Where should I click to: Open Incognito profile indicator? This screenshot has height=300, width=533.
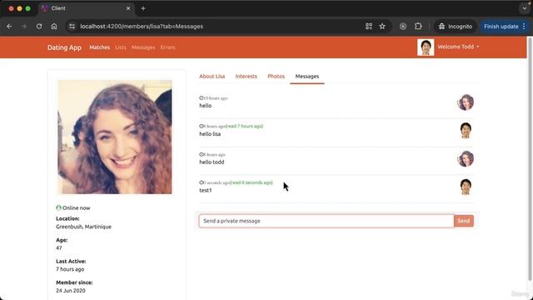pyautogui.click(x=456, y=26)
